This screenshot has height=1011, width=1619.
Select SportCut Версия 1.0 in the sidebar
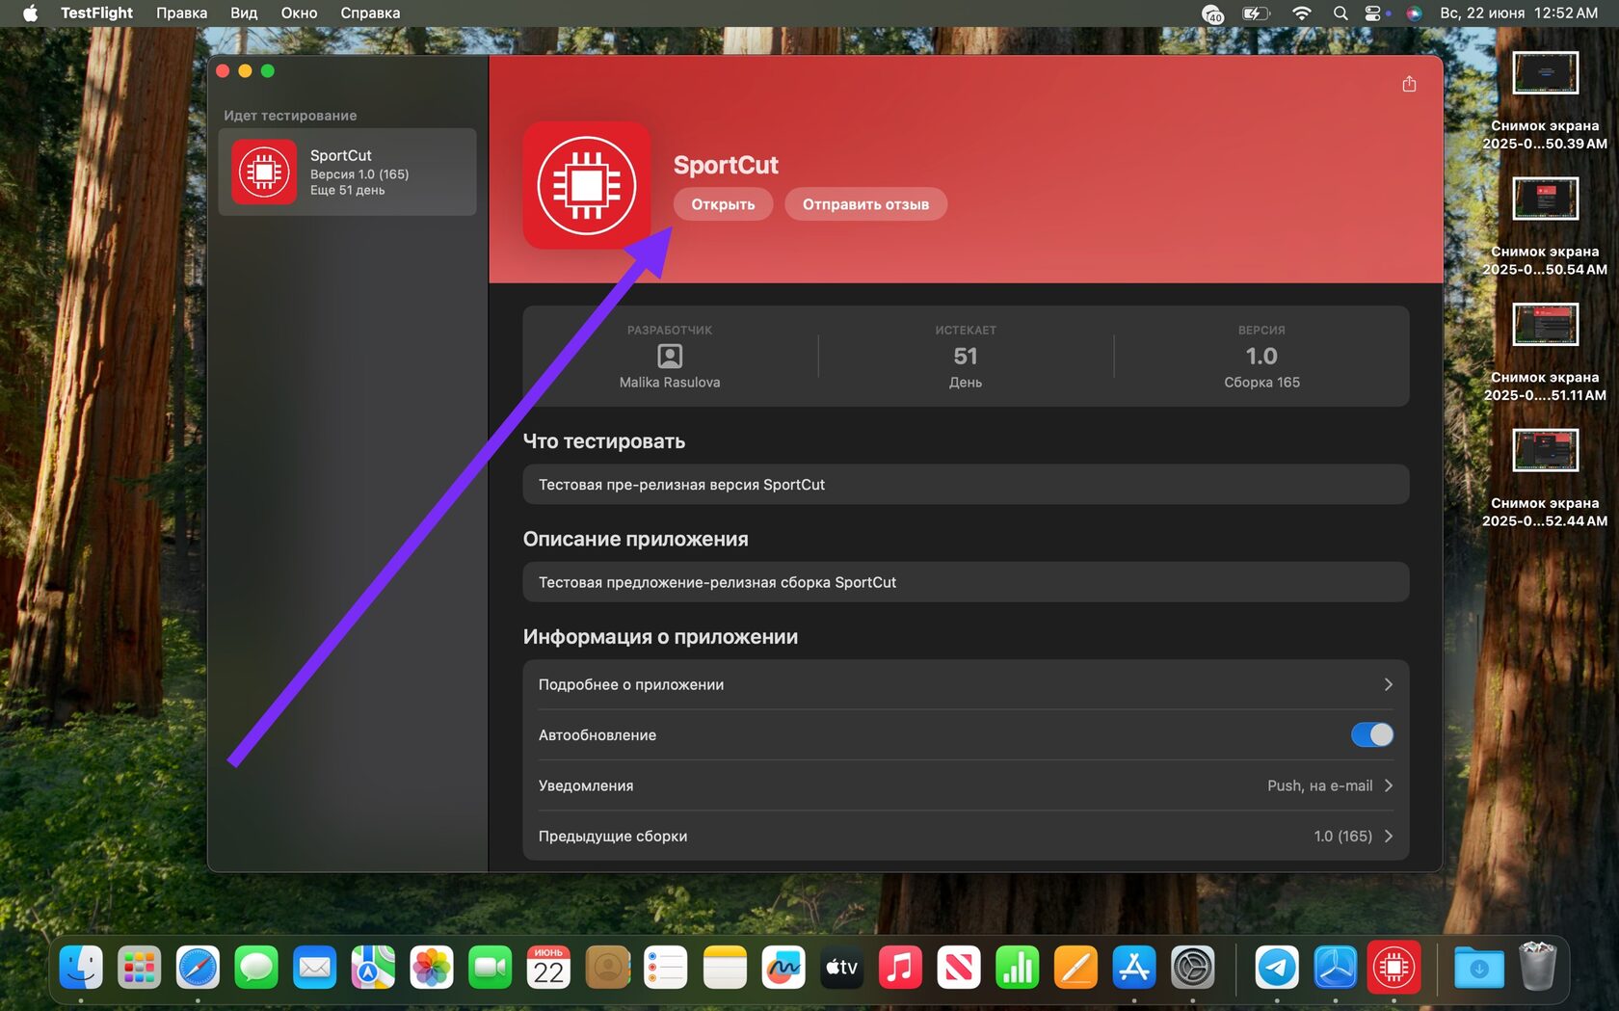point(347,172)
